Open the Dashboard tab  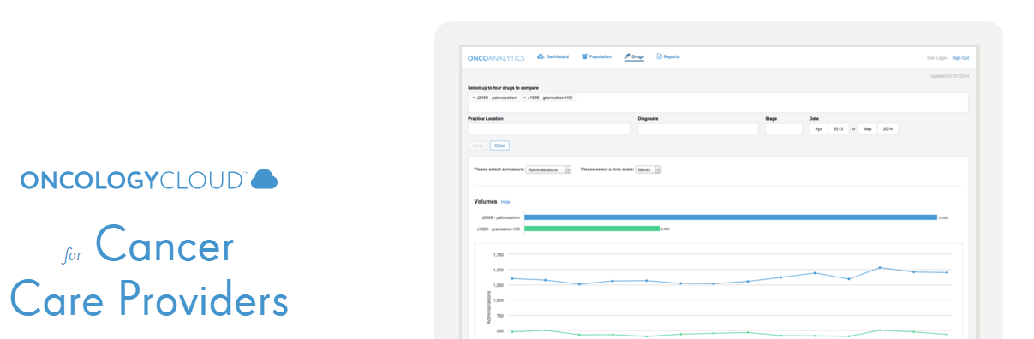[x=553, y=56]
